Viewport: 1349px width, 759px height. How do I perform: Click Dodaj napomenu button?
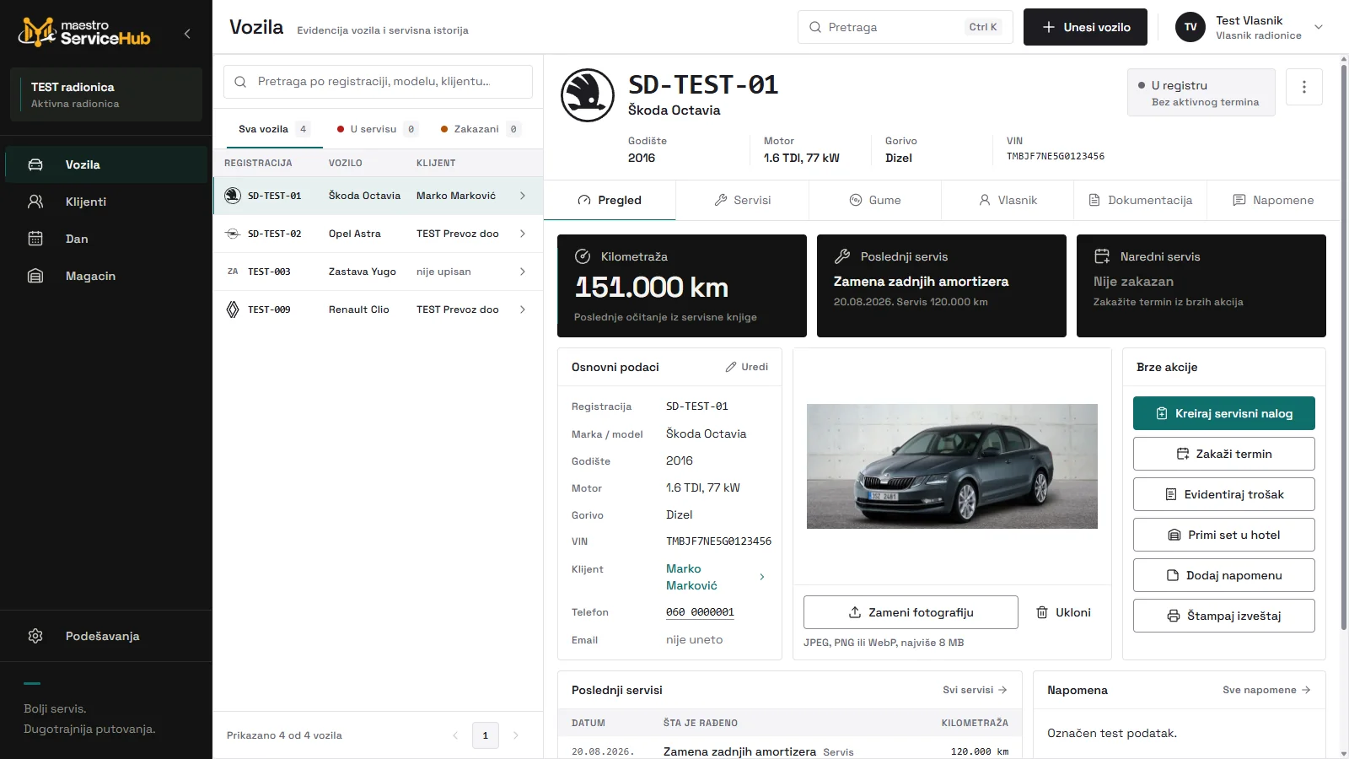1224,575
